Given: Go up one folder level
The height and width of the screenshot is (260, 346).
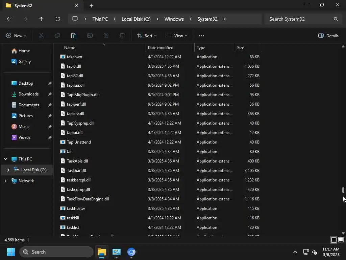Looking at the screenshot, I should pyautogui.click(x=41, y=19).
